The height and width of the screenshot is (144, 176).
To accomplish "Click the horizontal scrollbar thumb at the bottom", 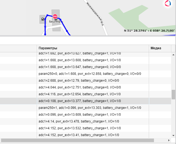I will coord(78,140).
